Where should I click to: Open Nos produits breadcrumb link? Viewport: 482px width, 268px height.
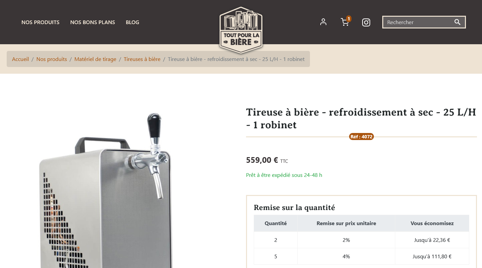coord(52,59)
